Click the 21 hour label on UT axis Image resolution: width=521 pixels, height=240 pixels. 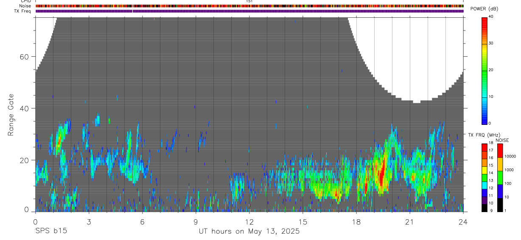click(x=410, y=221)
